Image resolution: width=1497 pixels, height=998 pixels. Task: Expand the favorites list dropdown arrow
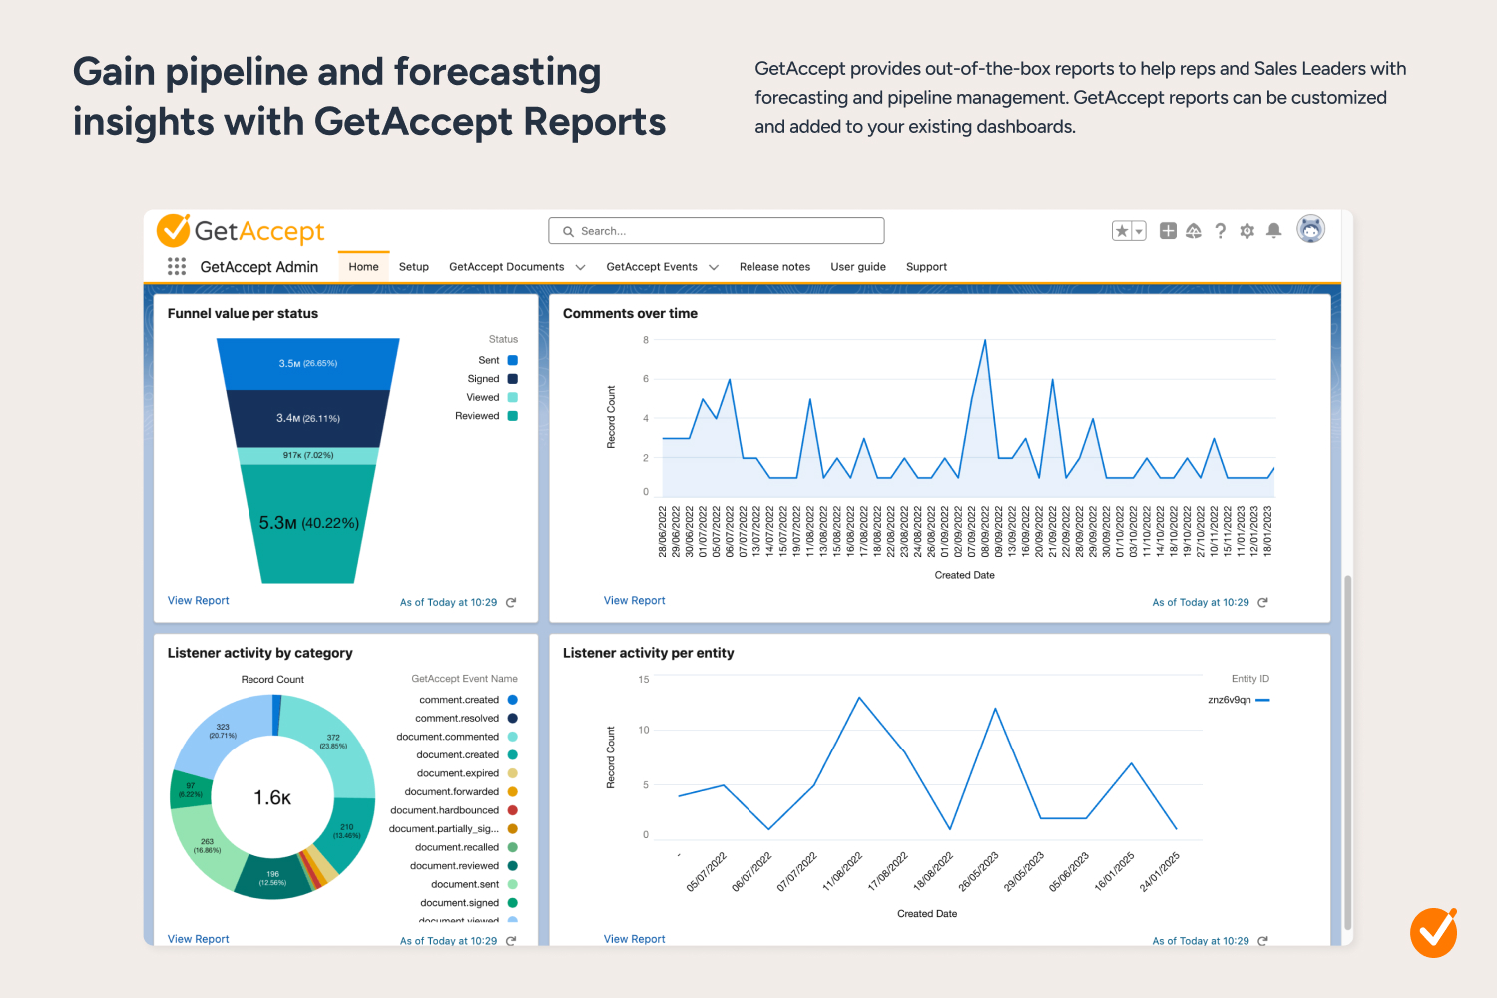click(1139, 231)
